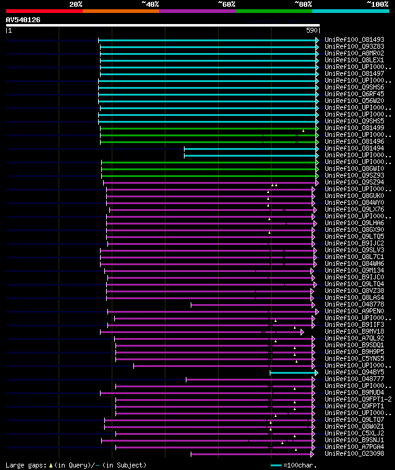Select the UniRef100_Q9SZ94 label
The height and width of the screenshot is (470, 395).
pos(354,182)
